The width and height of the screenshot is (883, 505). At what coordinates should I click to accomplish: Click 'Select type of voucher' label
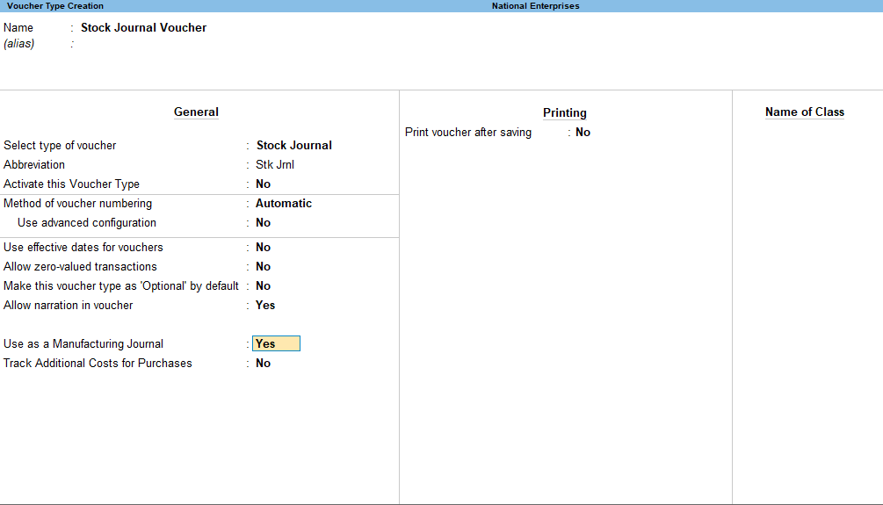(x=60, y=145)
